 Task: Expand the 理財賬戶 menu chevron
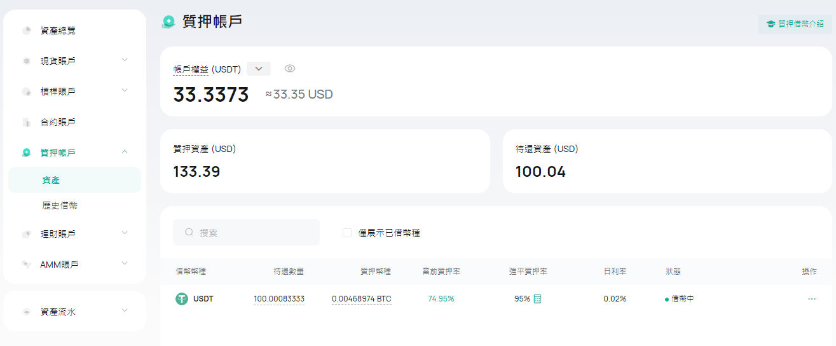click(125, 233)
